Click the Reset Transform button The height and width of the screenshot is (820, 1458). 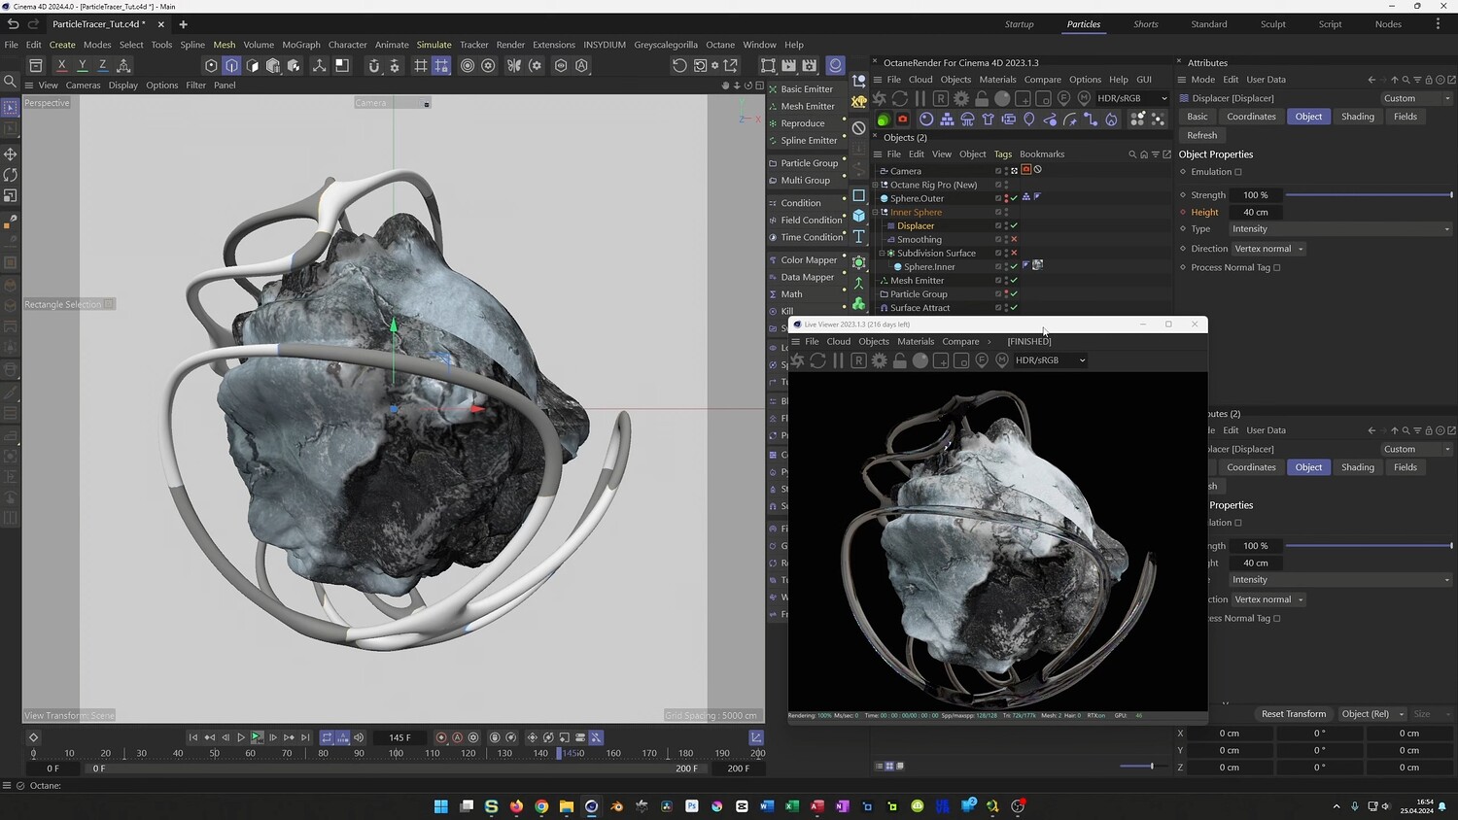tap(1293, 714)
